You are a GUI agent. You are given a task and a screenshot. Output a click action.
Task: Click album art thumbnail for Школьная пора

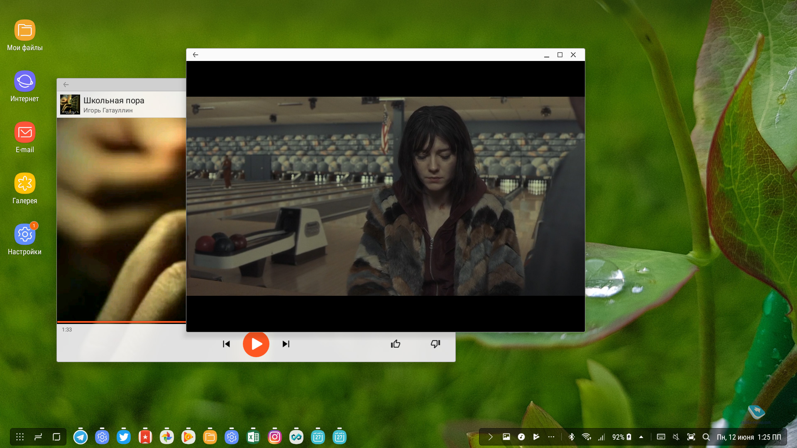click(70, 105)
